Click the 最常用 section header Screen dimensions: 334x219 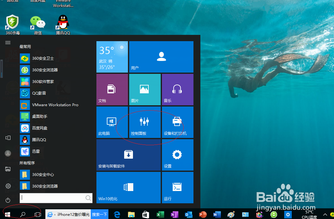click(25, 47)
